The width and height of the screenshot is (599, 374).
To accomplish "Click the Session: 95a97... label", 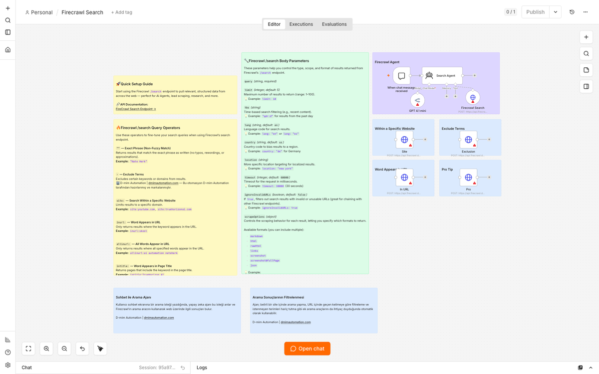I will pos(157,368).
